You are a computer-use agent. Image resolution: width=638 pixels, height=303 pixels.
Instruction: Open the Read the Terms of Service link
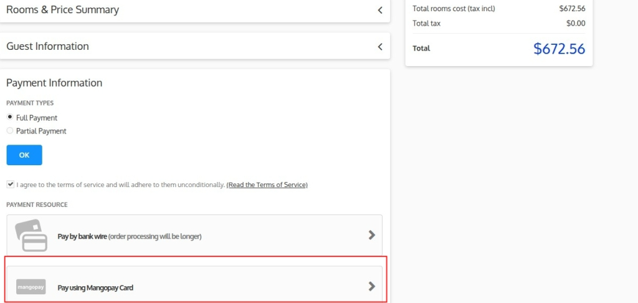tap(267, 185)
